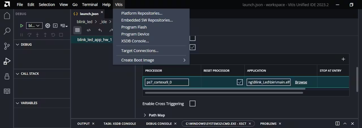Open launch.json via the debug gear icon
Image resolution: width=362 pixels, height=128 pixels.
pyautogui.click(x=48, y=26)
